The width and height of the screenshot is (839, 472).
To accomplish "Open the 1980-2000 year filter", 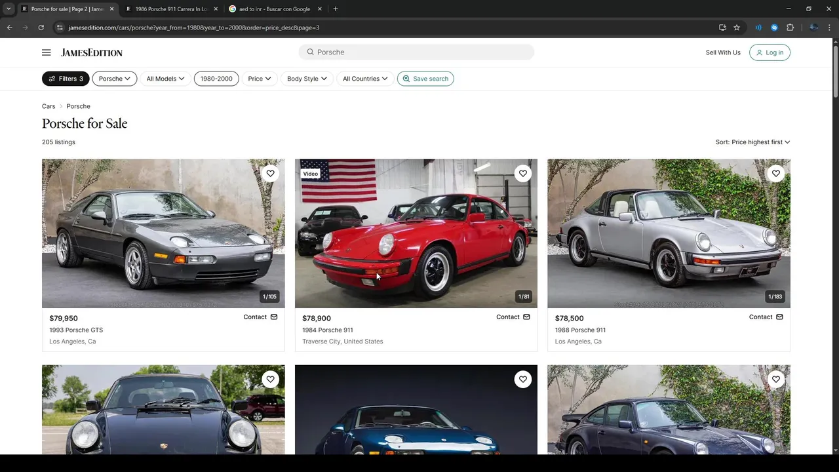I will (x=216, y=79).
